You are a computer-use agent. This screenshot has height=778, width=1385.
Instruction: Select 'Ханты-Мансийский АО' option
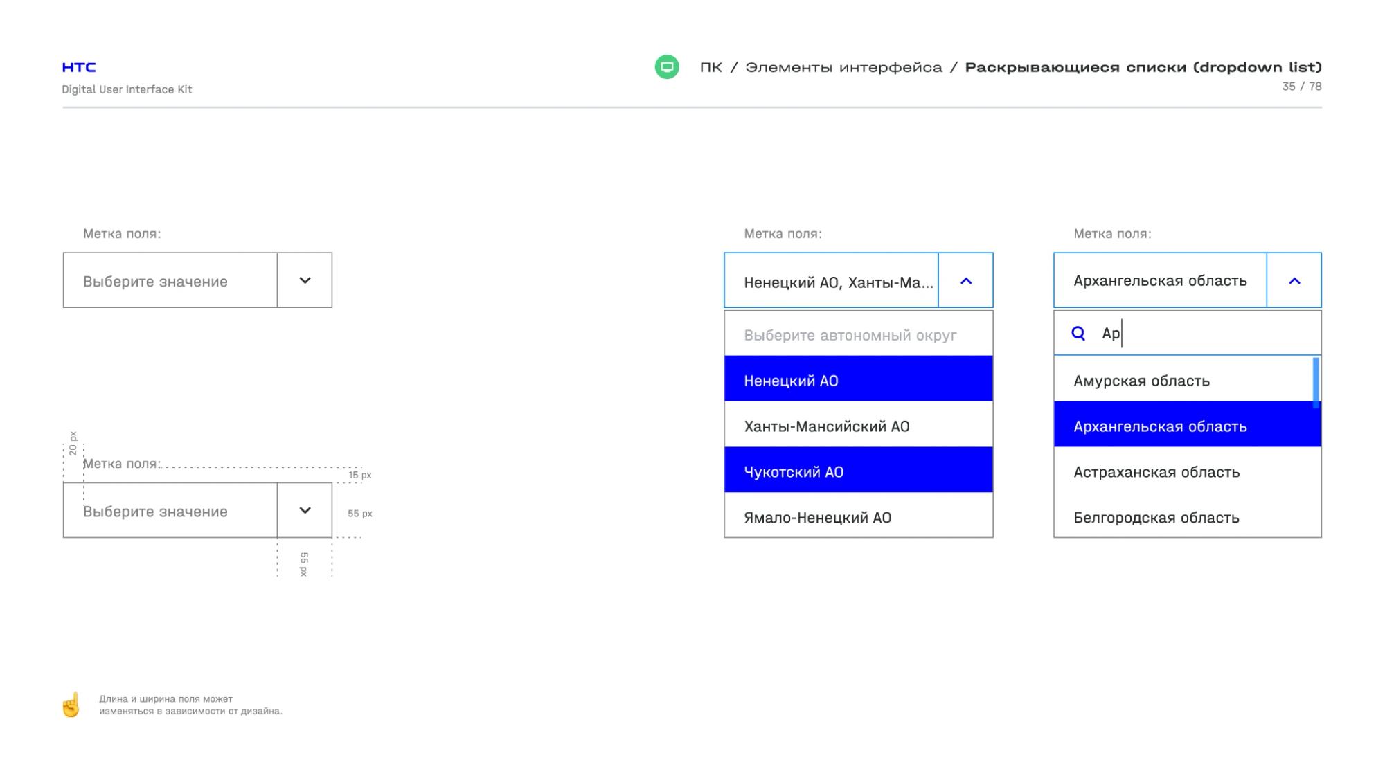[859, 424]
